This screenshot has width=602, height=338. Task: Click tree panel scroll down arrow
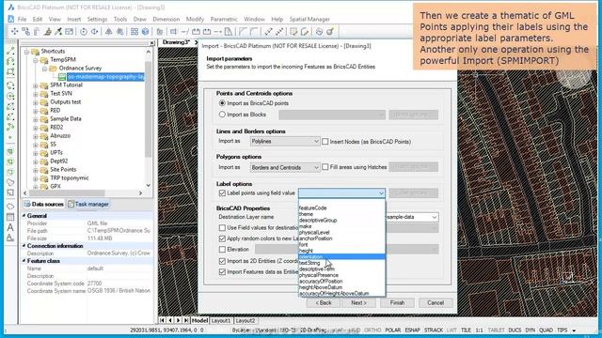[x=149, y=186]
